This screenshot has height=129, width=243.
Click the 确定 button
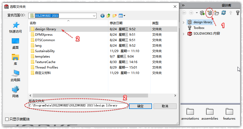point(140,106)
